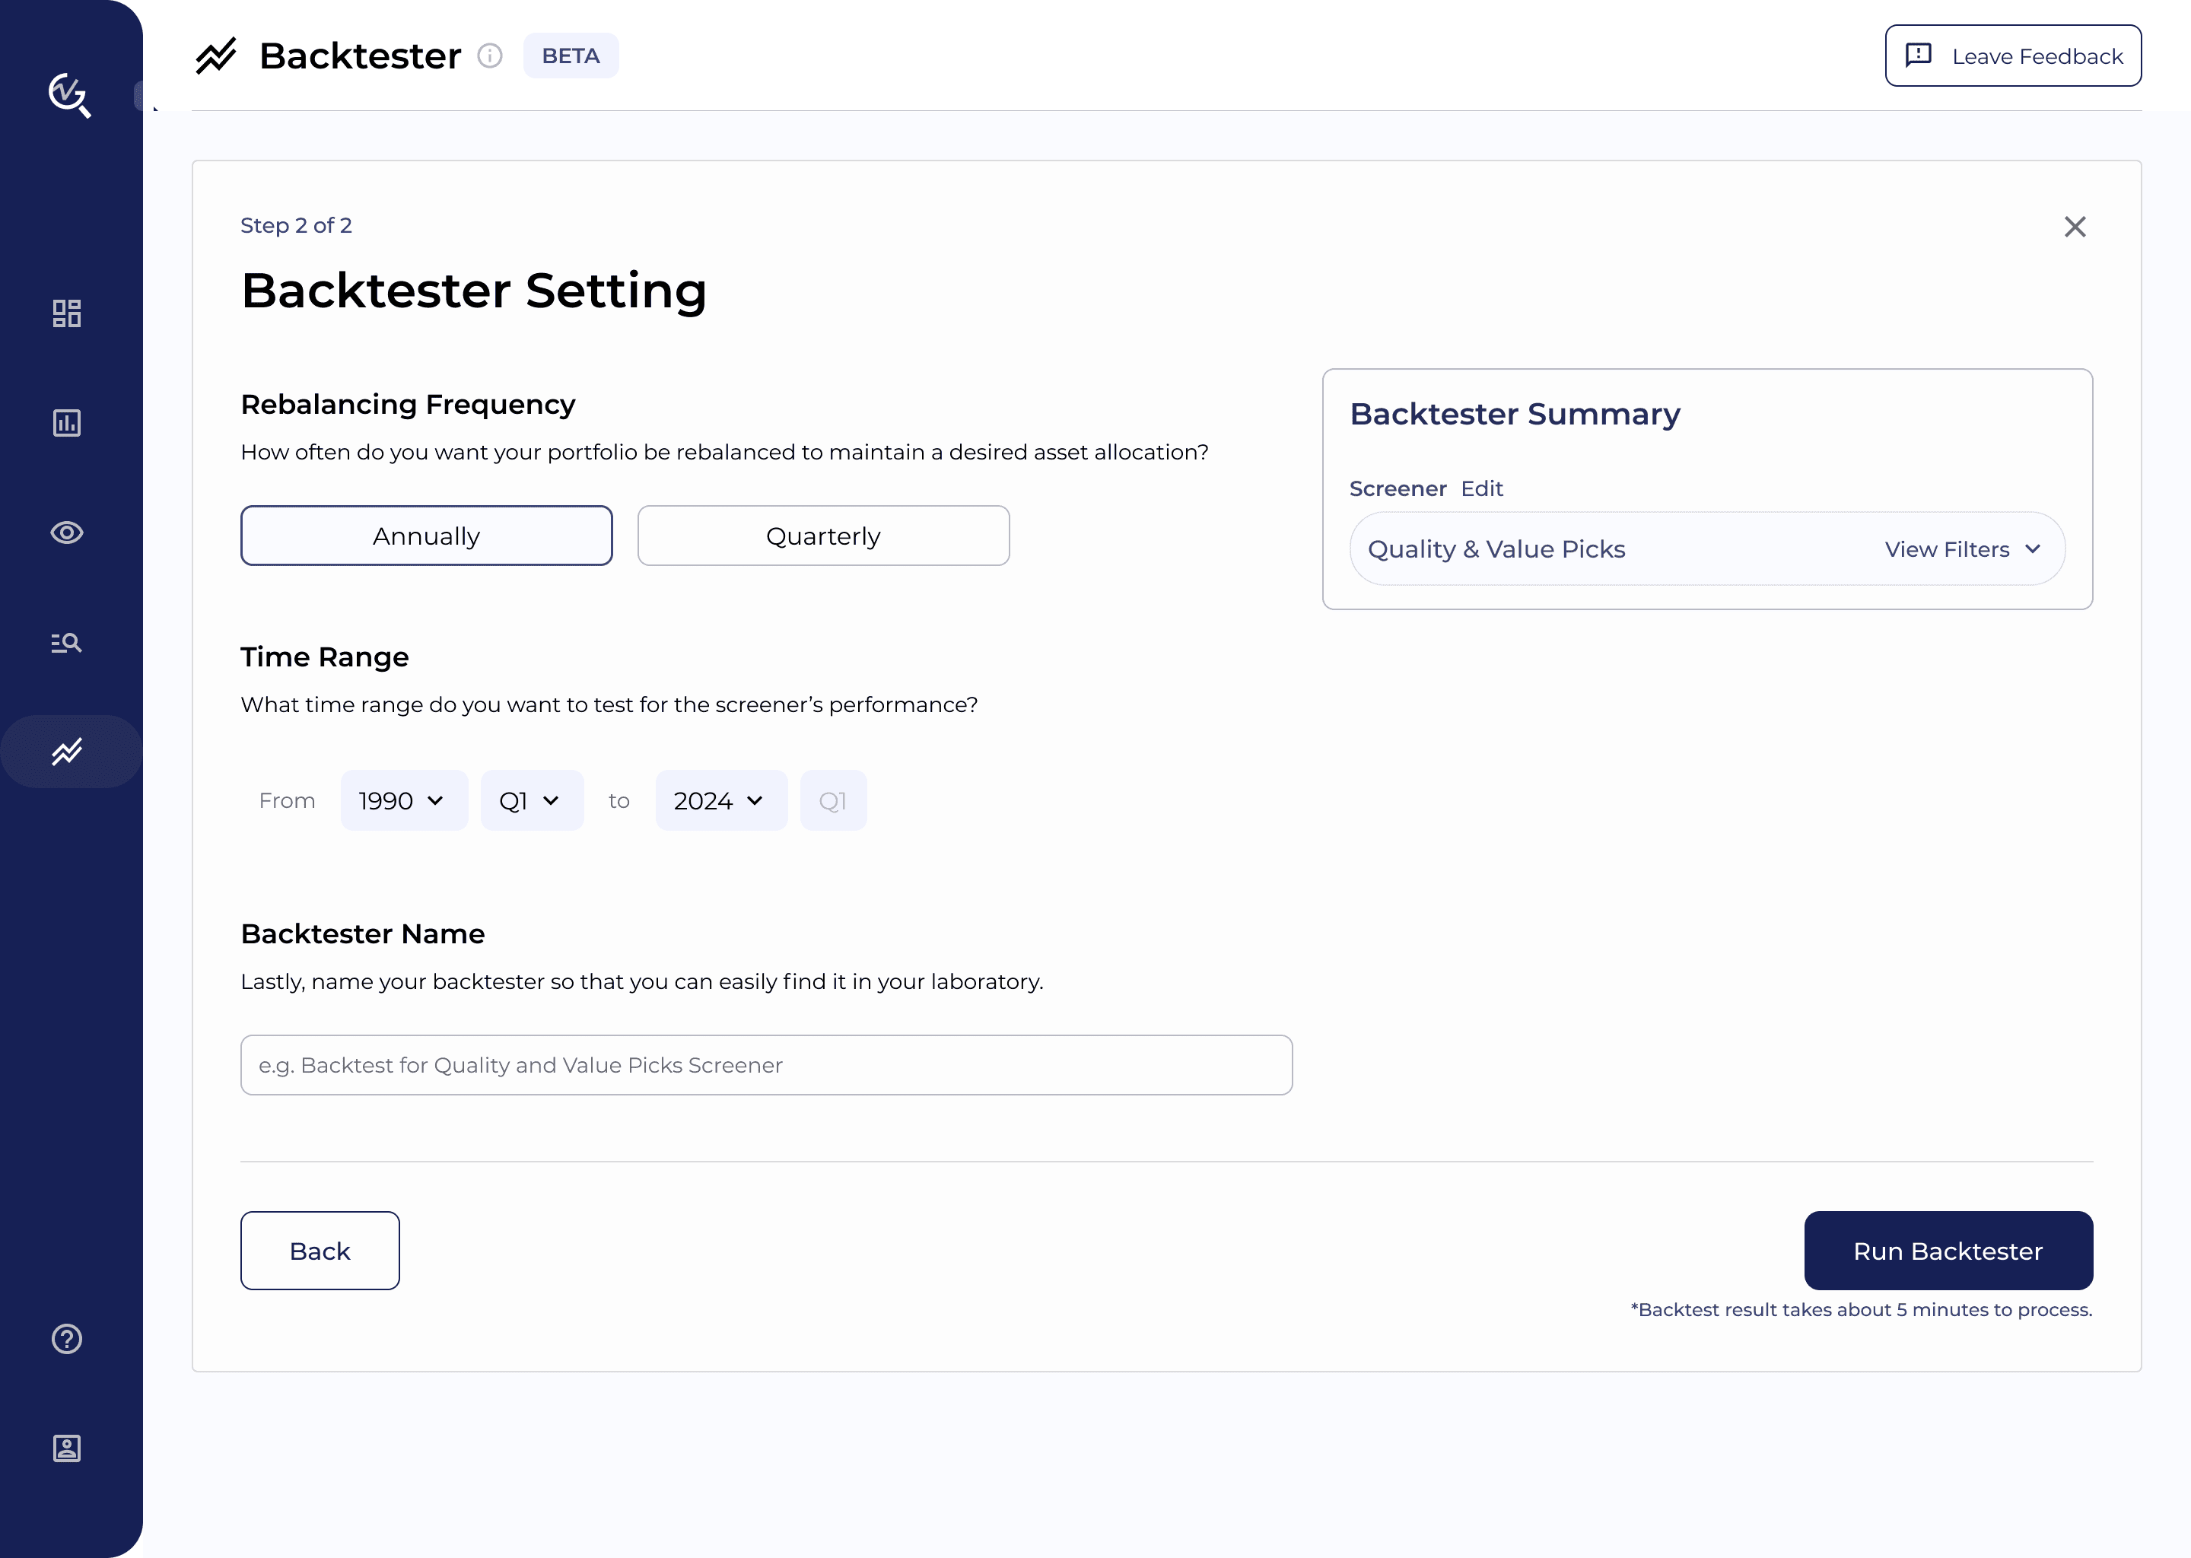Click the info icon next to Backtester
2191x1558 pixels.
coord(490,56)
